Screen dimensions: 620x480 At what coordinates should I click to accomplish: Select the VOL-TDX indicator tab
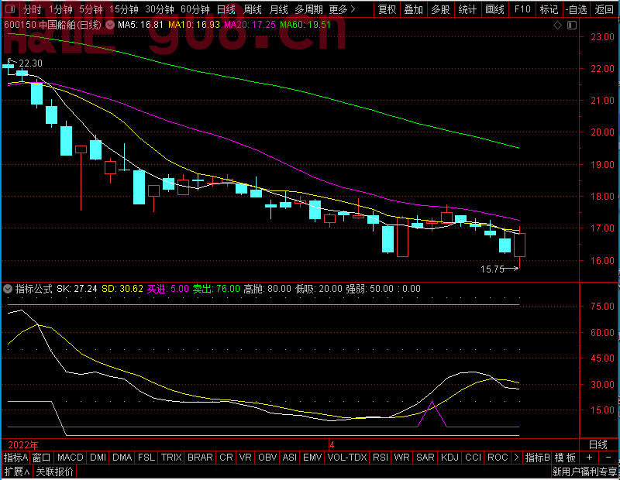coord(347,458)
